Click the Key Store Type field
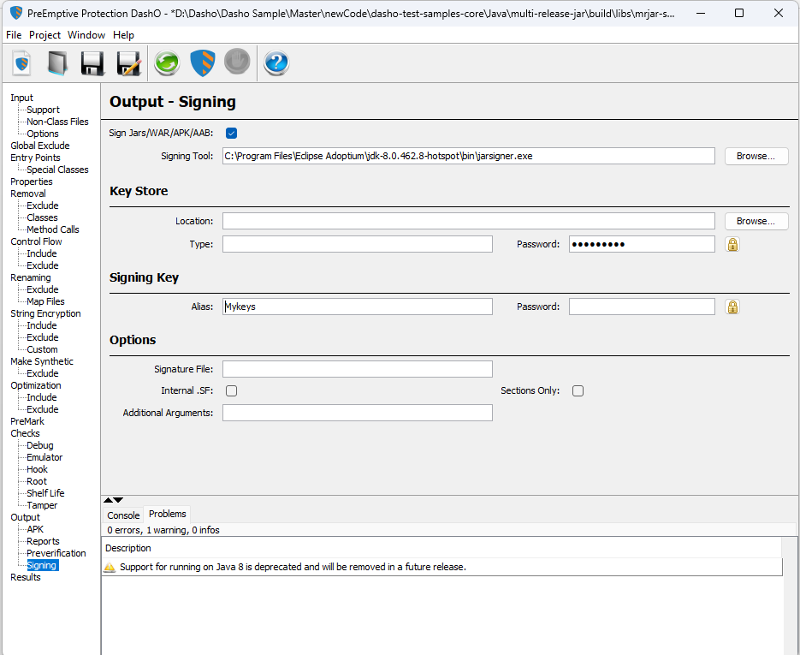Image resolution: width=800 pixels, height=655 pixels. click(x=357, y=244)
